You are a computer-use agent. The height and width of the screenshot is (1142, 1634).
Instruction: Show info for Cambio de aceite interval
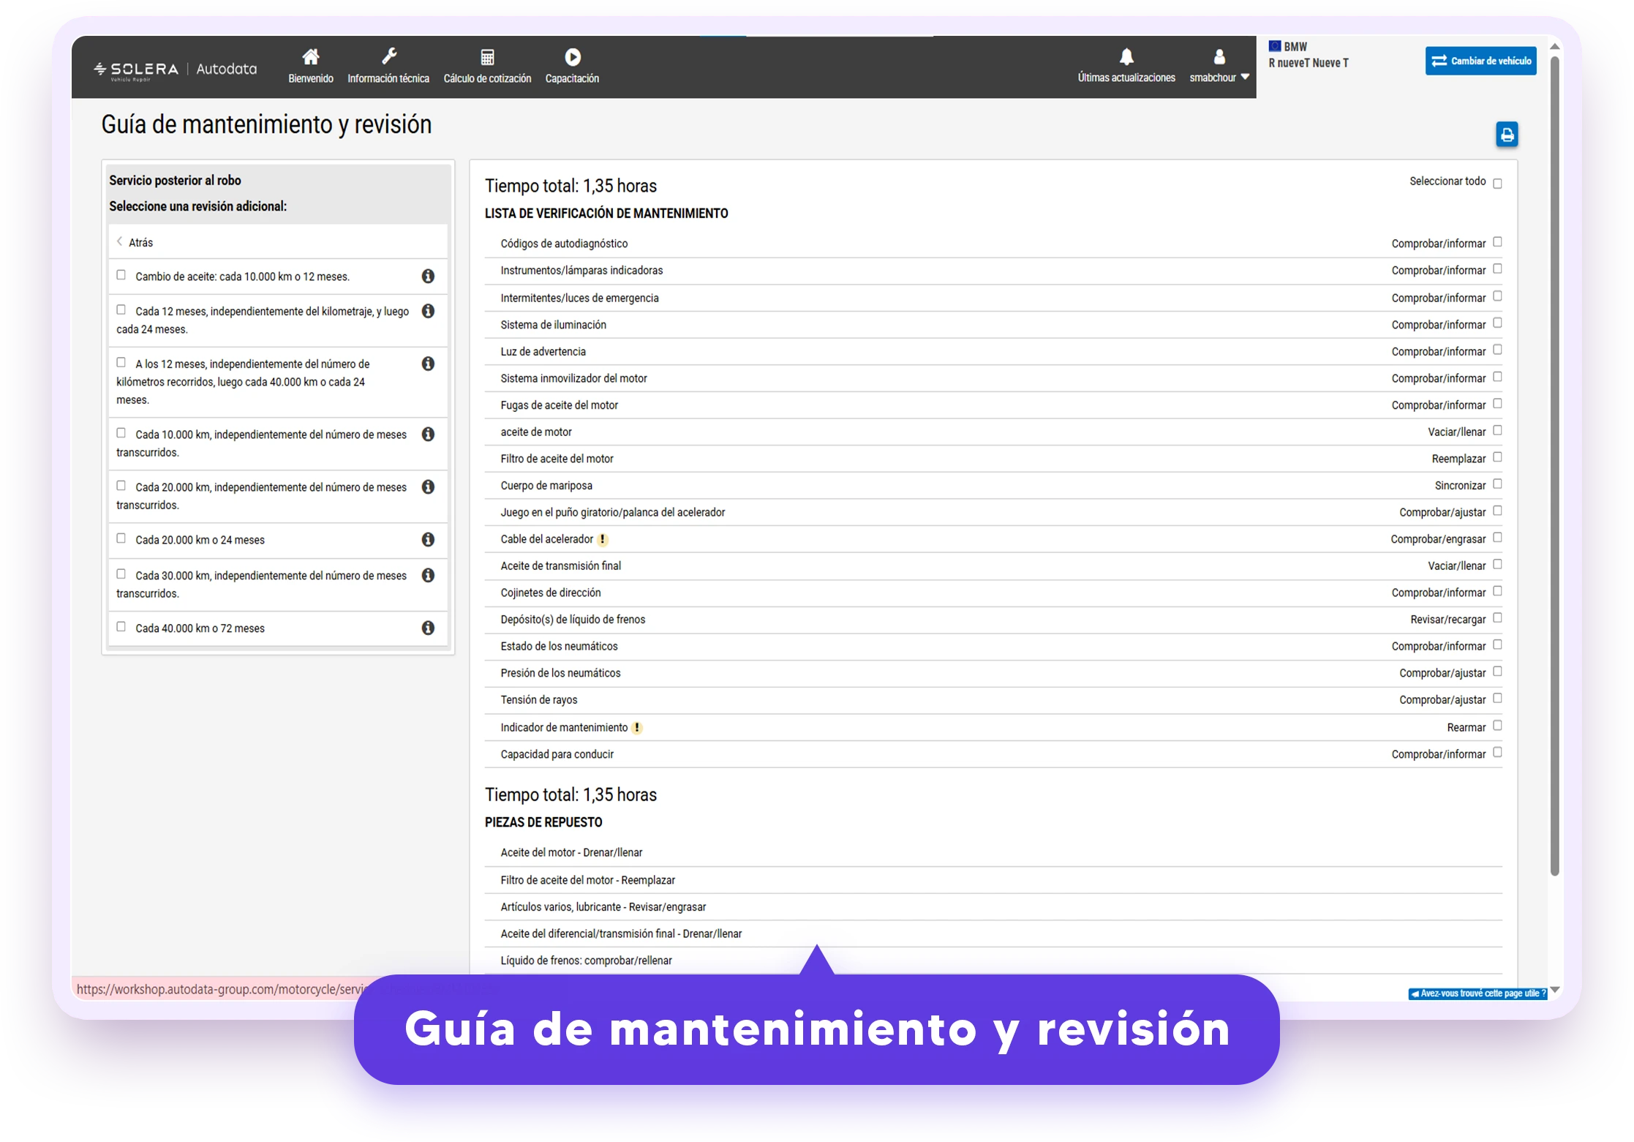coord(428,276)
